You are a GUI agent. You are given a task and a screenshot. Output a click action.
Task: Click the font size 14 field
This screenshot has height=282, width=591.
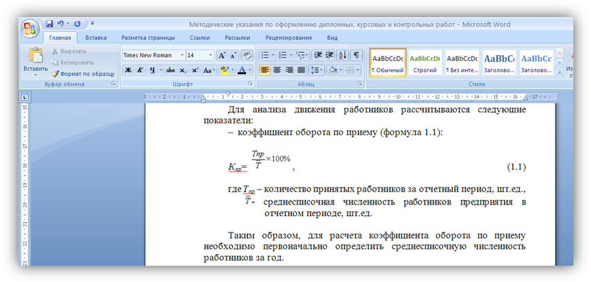click(197, 55)
